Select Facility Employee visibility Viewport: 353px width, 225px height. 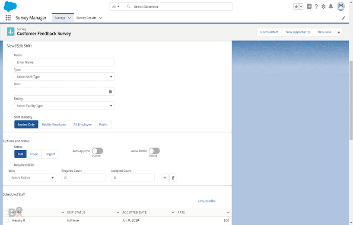coord(54,125)
